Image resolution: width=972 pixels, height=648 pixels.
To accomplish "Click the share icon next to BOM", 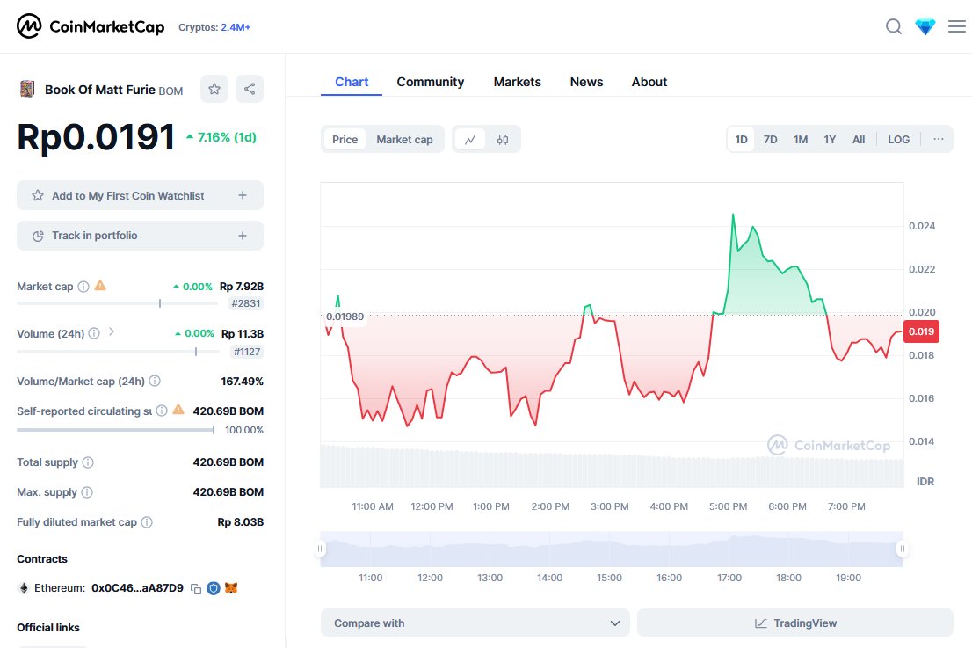I will tap(250, 89).
